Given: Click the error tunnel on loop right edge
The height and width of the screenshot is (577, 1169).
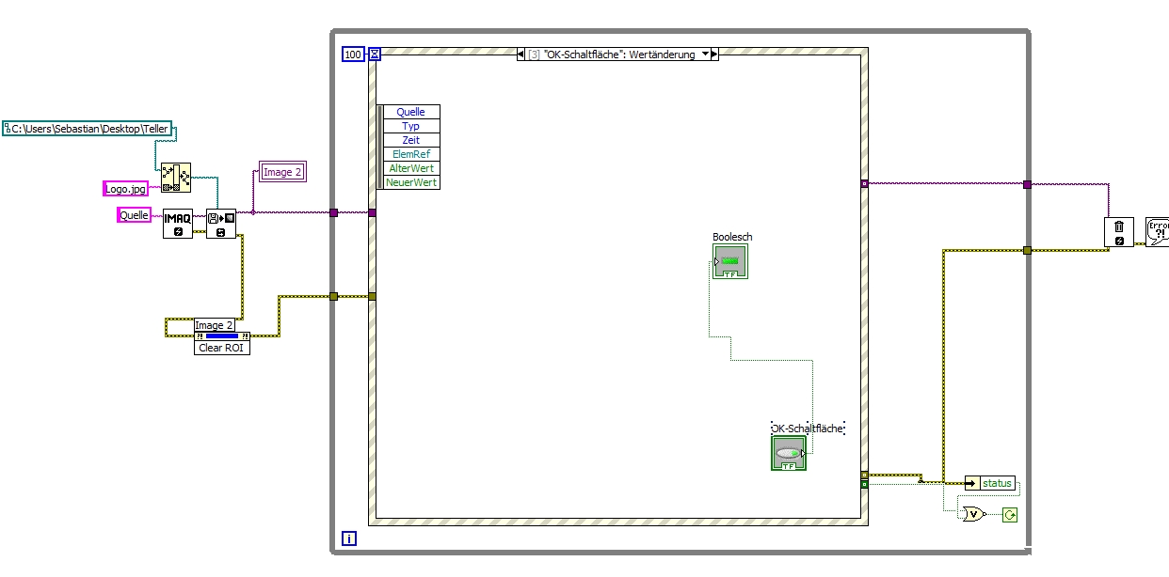Looking at the screenshot, I should coord(1027,250).
